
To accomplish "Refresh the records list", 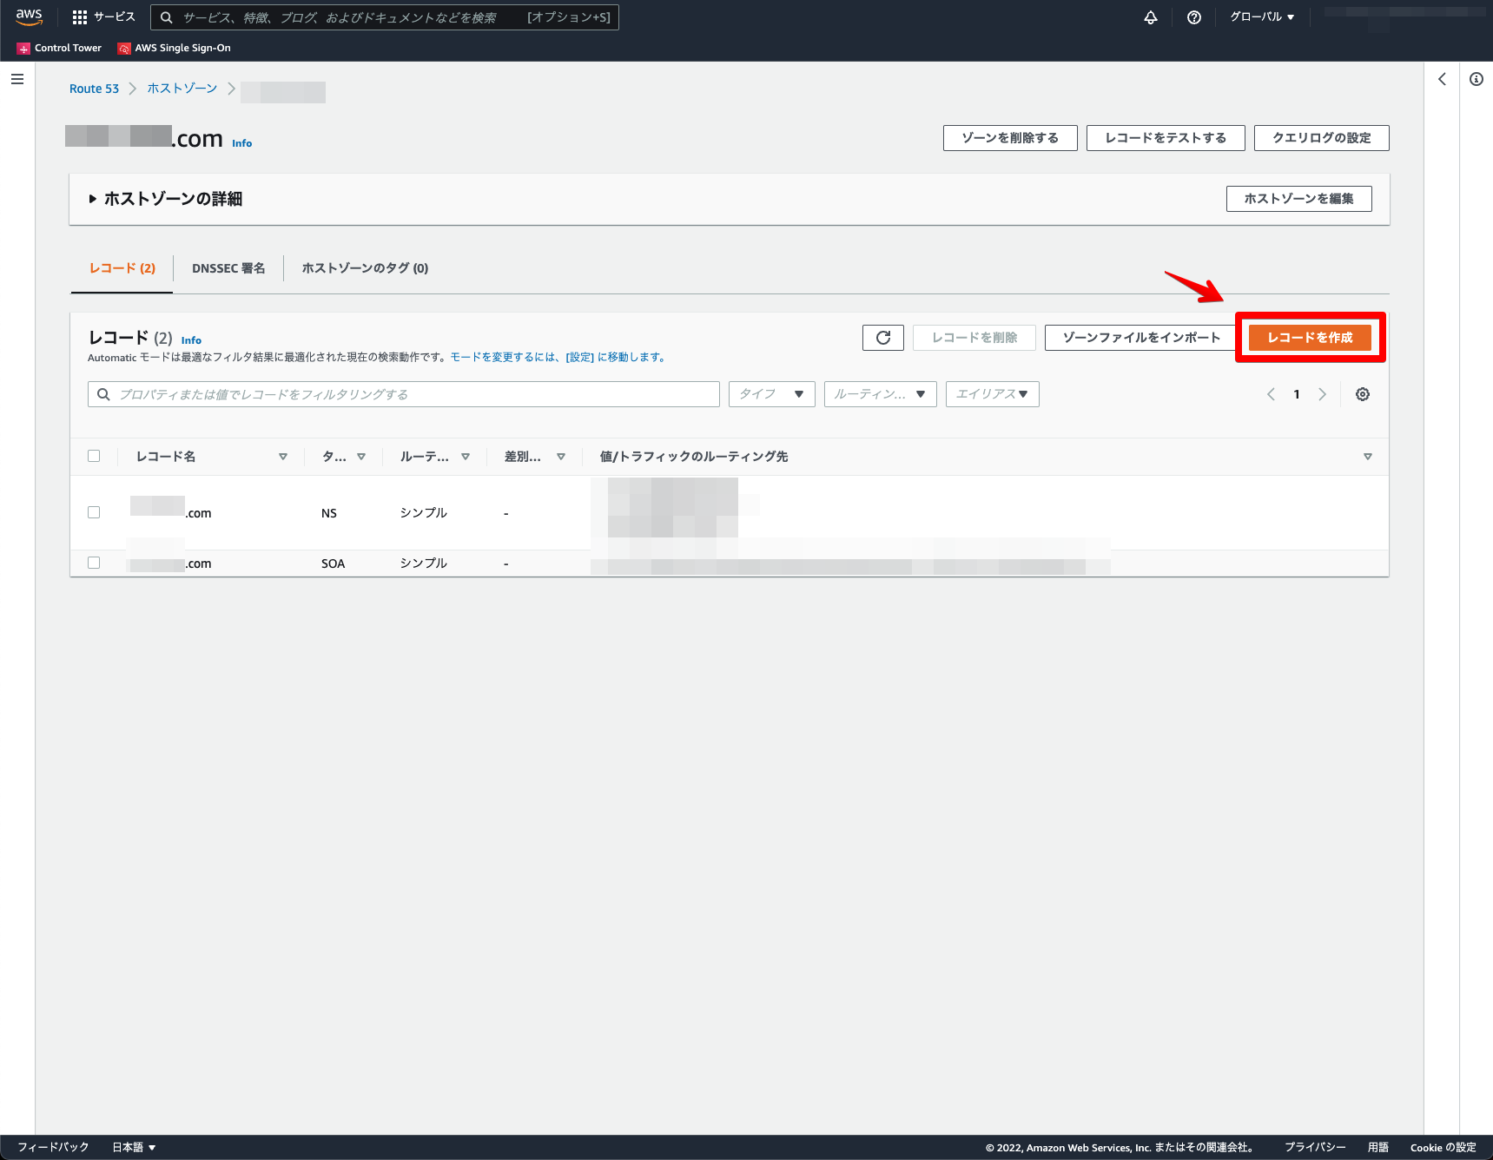I will coord(883,338).
